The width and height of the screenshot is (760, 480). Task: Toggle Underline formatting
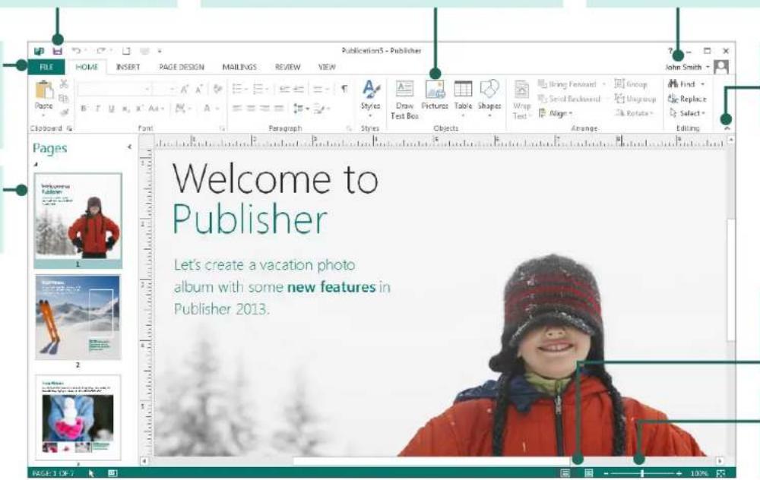point(112,109)
